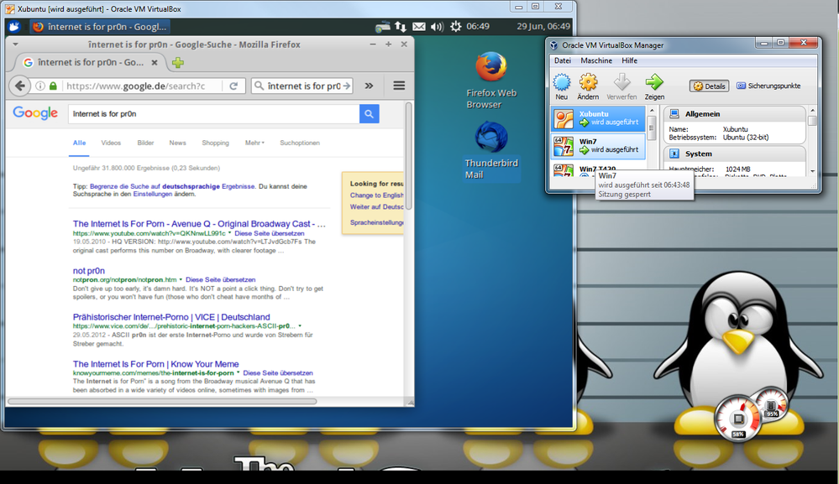Select the Thunderbird Mail desktop icon
This screenshot has height=484, width=839.
pyautogui.click(x=491, y=151)
